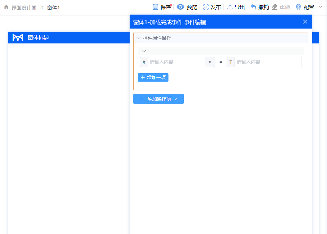
Task: Click 界面设计器 in the breadcrumb
Action: 25,7
